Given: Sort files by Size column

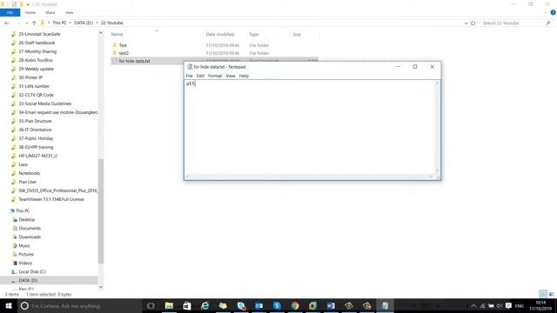Looking at the screenshot, I should 297,35.
